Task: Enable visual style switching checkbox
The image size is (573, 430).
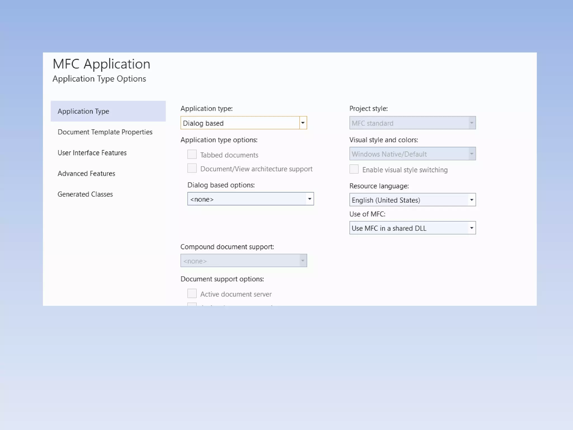Action: (354, 169)
